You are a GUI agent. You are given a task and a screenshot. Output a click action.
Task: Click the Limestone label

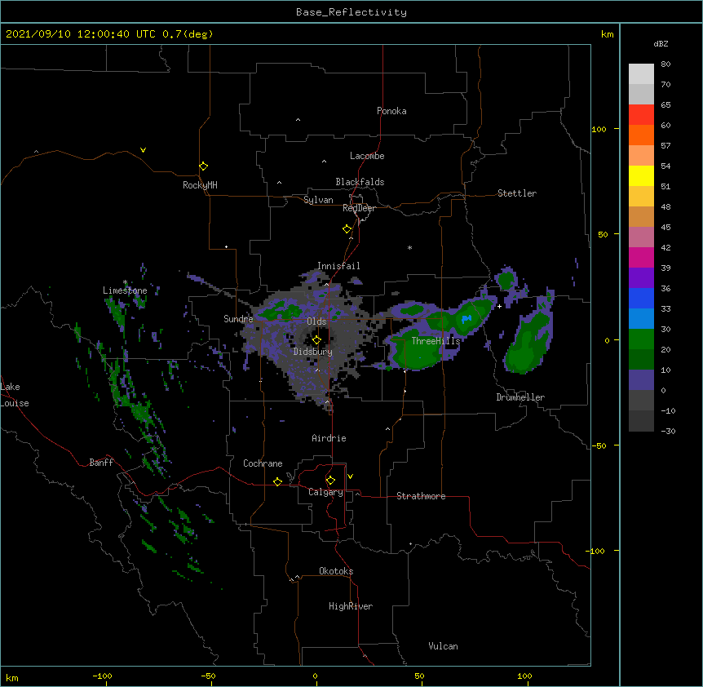coord(125,290)
